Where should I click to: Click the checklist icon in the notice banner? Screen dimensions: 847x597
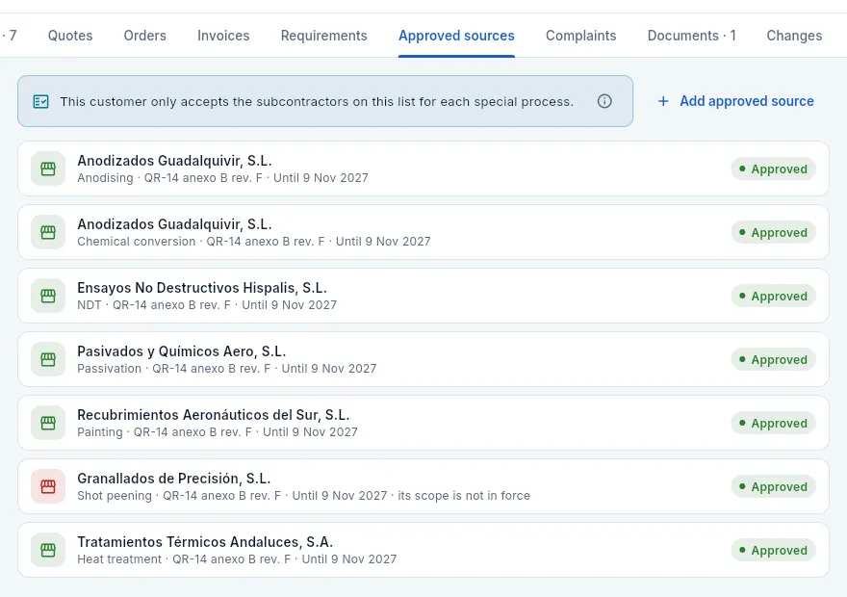click(41, 101)
